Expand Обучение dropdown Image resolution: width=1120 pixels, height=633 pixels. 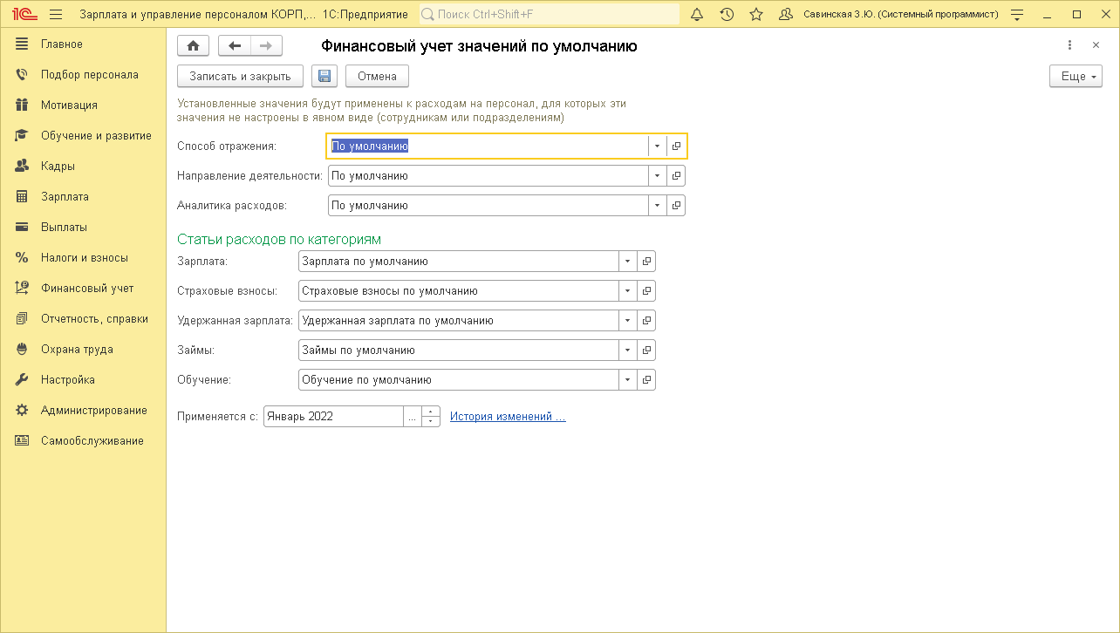pyautogui.click(x=627, y=380)
